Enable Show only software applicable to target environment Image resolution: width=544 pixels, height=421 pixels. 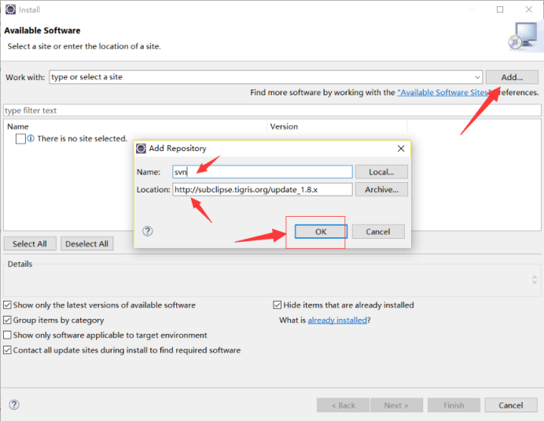(x=7, y=335)
